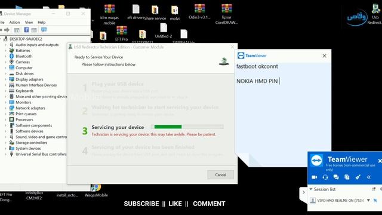Image resolution: width=382 pixels, height=215 pixels.
Task: Select Keyboards in device tree
Action: coord(24,91)
